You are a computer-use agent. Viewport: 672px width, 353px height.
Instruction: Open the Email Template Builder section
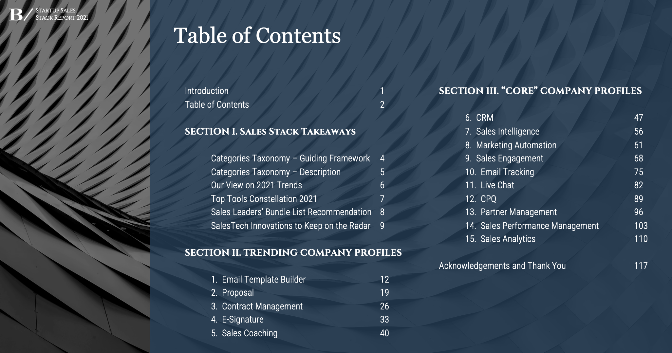coord(263,280)
